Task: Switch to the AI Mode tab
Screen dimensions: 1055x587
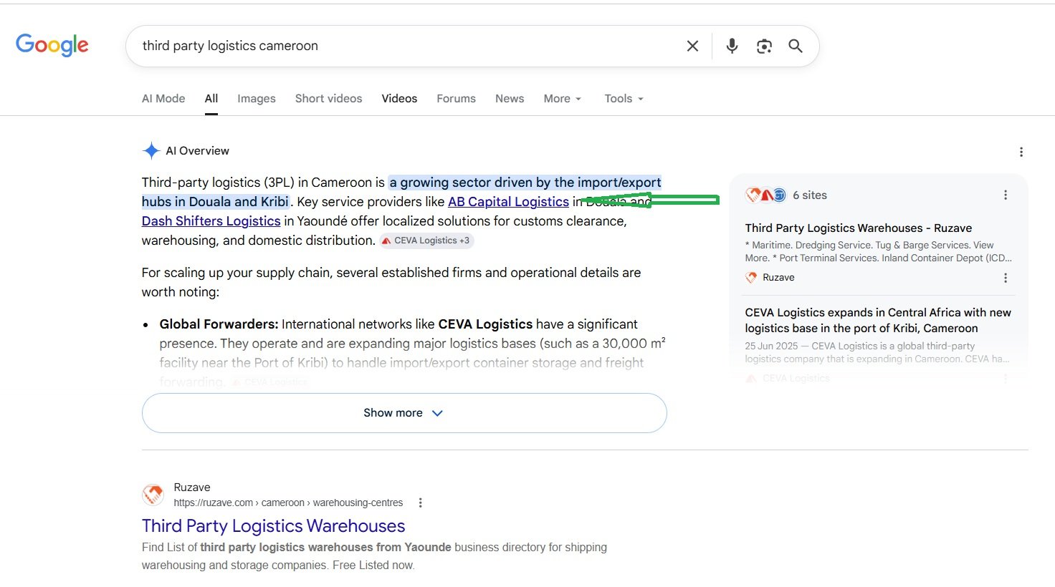Action: (x=163, y=99)
